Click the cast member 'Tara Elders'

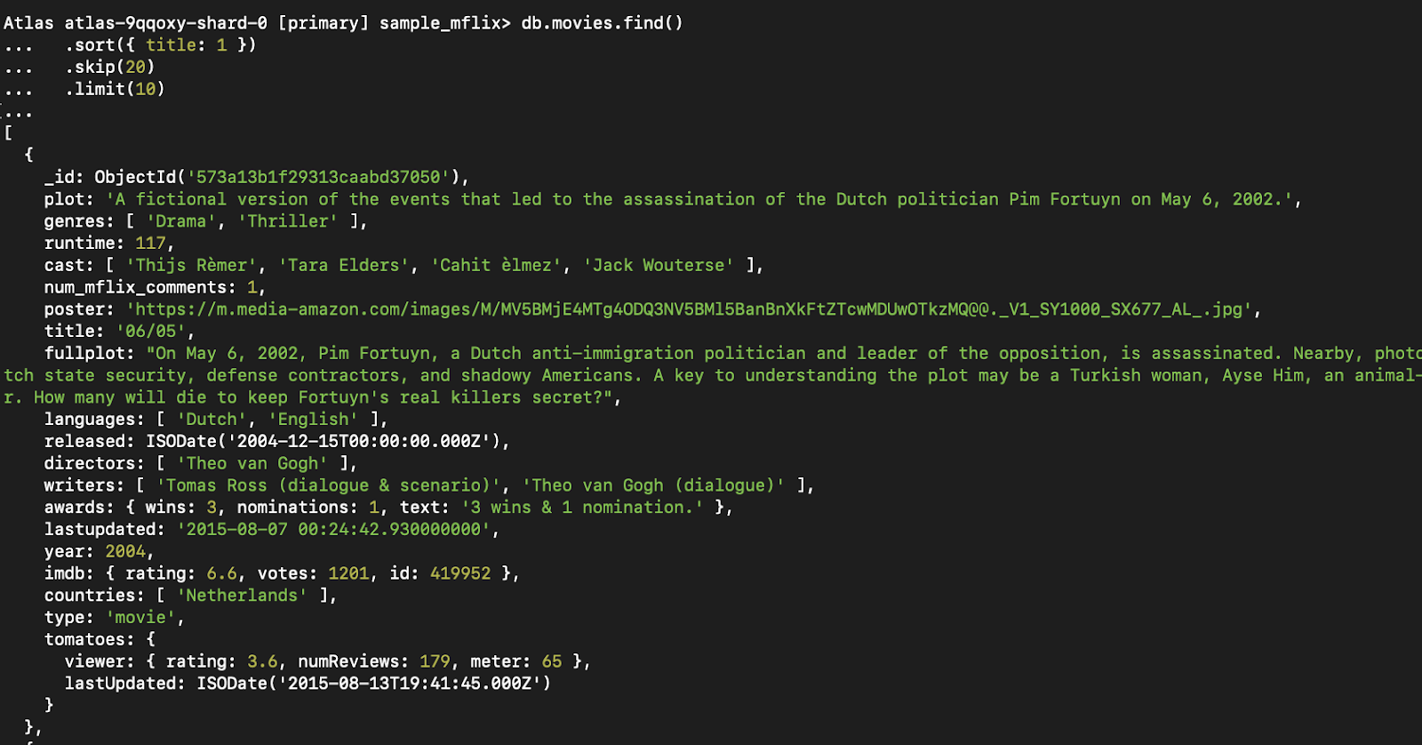343,265
